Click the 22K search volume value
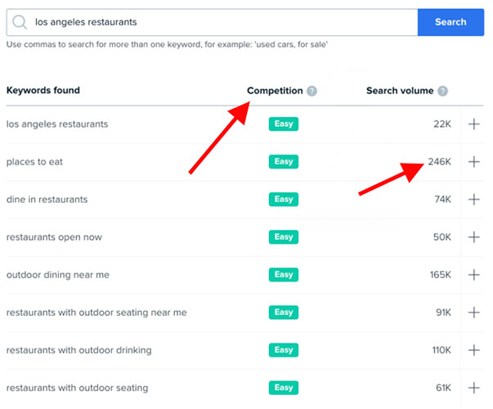This screenshot has height=409, width=493. point(442,124)
